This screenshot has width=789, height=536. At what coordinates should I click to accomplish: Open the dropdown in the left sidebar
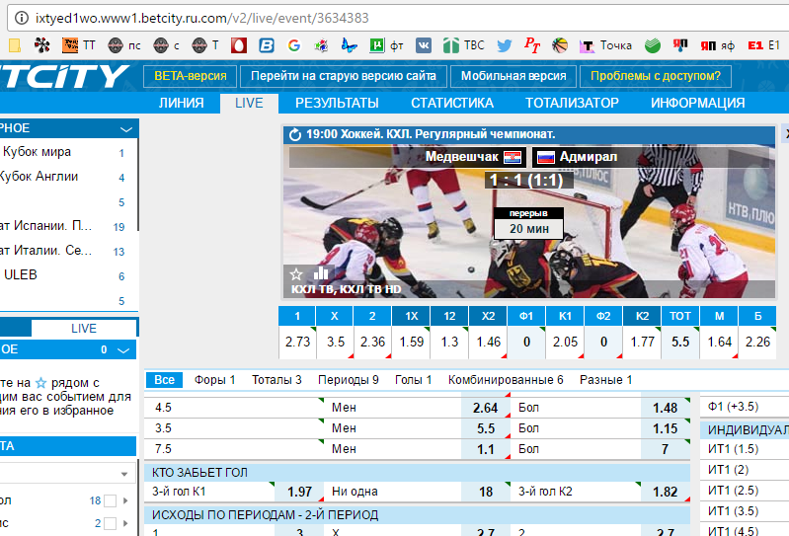tap(123, 475)
